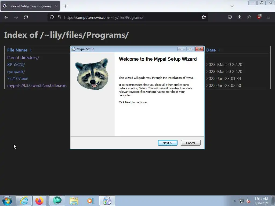The height and width of the screenshot is (206, 275).
Task: Switch to the Mypal installer taskbar item
Action: tap(107, 201)
